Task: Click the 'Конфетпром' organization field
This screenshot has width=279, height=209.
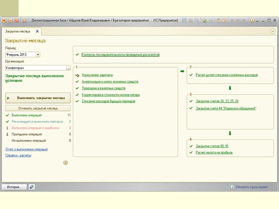Action: pos(36,68)
